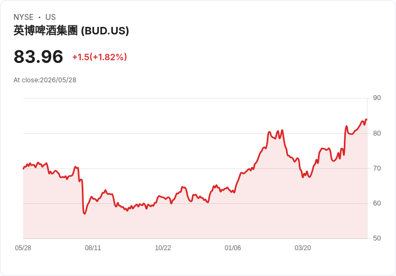Select the 08/11 date axis label
This screenshot has width=396, height=276.
pyautogui.click(x=93, y=248)
